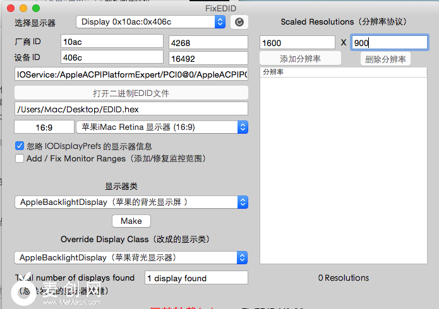
Task: Click the device ID field showing 406c
Action: (112, 57)
